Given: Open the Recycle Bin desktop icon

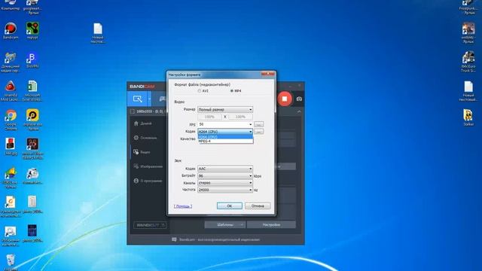Looking at the screenshot, I should (11, 261).
